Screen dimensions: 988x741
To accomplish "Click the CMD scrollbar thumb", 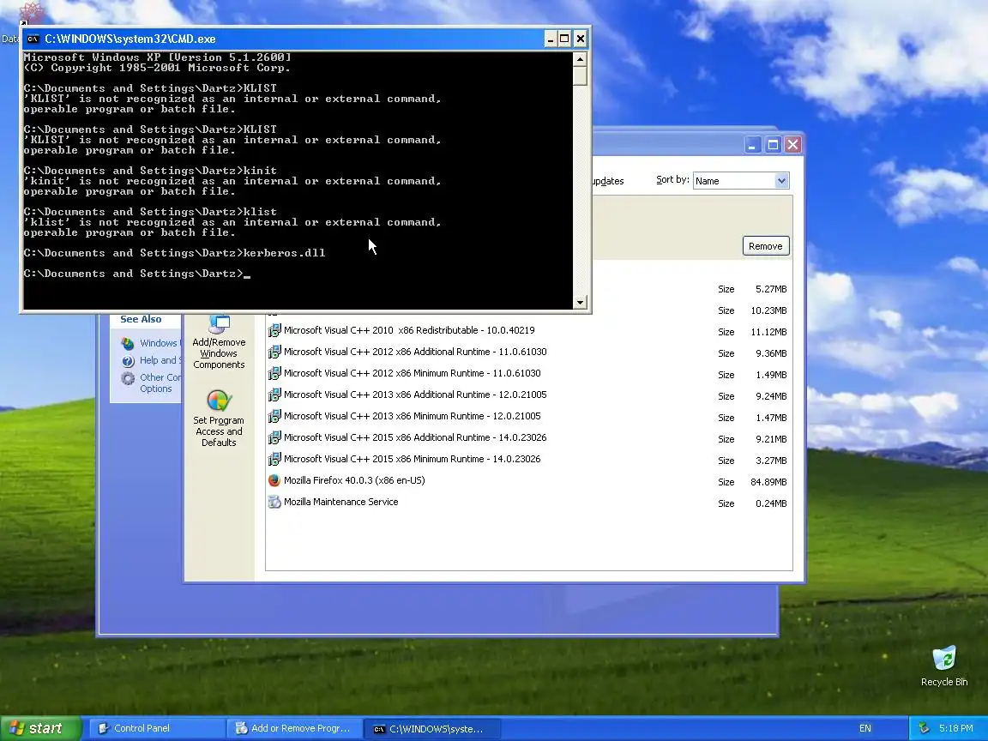I will click(580, 75).
